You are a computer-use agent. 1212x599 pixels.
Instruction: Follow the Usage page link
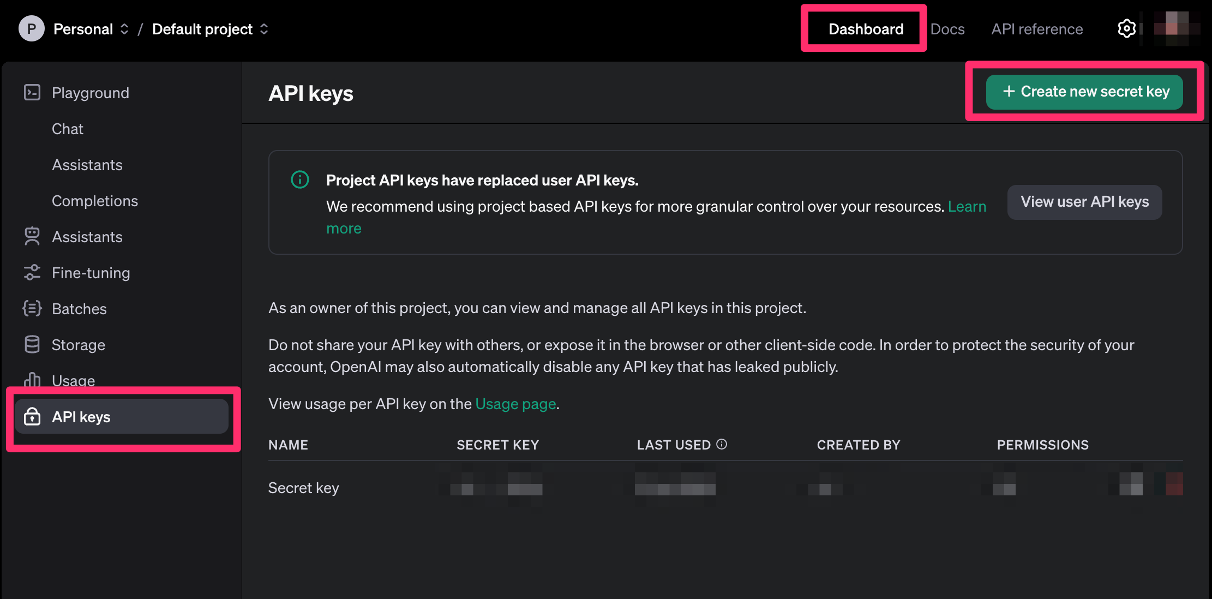tap(515, 404)
